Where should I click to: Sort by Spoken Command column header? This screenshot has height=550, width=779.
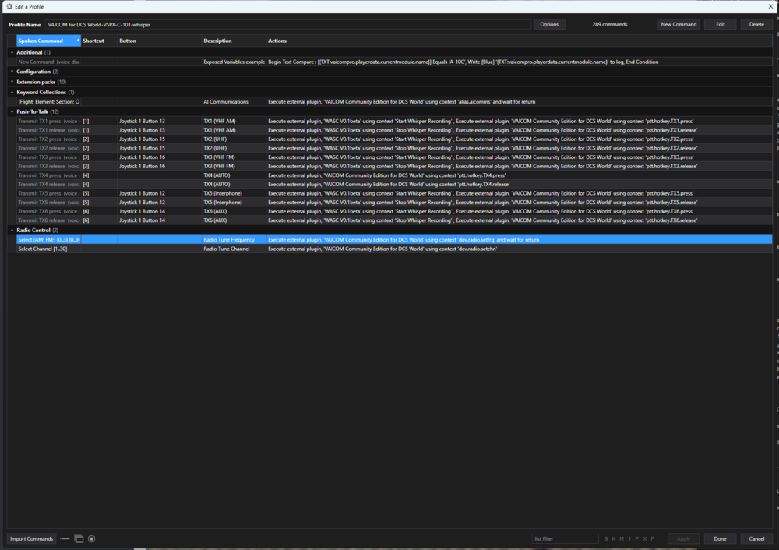click(48, 41)
